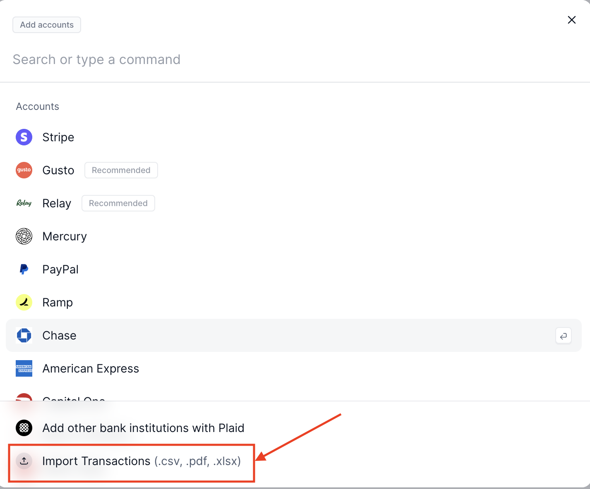The width and height of the screenshot is (590, 489).
Task: Dismiss the dialog with the X
Action: pyautogui.click(x=571, y=20)
